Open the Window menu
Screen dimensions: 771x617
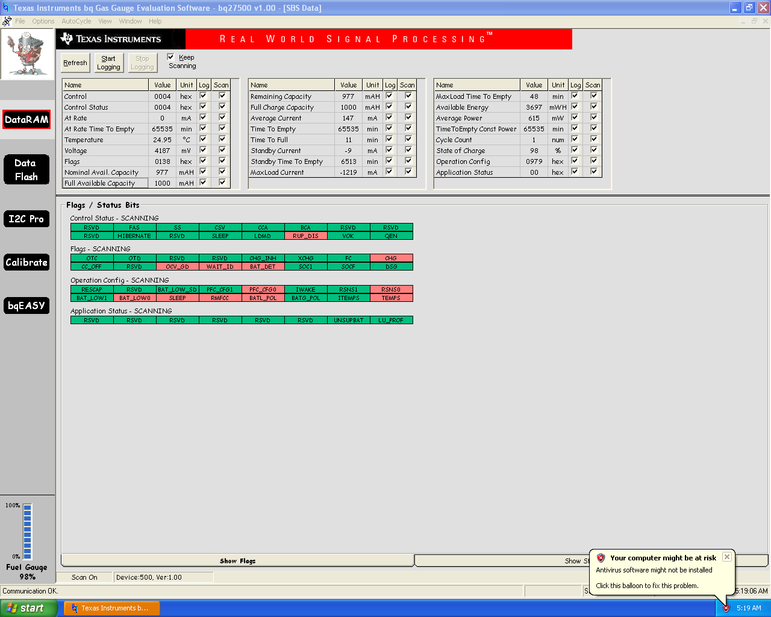pyautogui.click(x=130, y=21)
